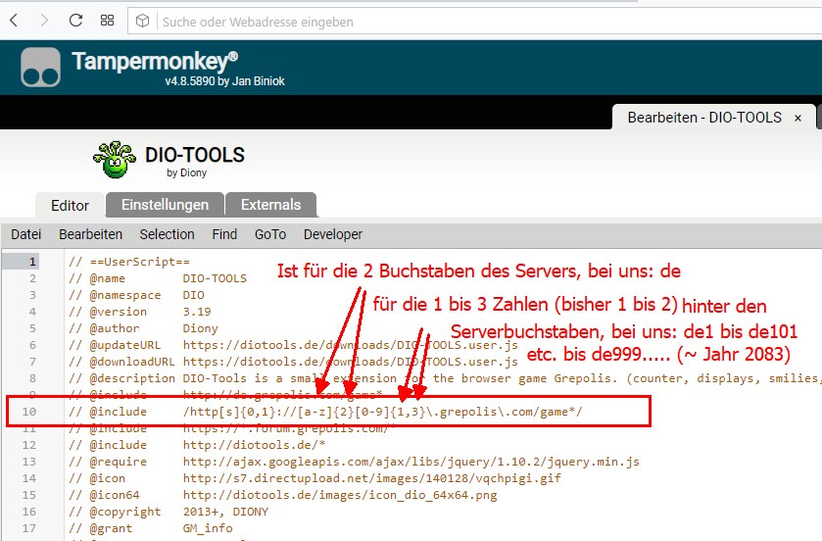The height and width of the screenshot is (541, 822).
Task: Click the regex @include grepolis line
Action: [x=325, y=412]
